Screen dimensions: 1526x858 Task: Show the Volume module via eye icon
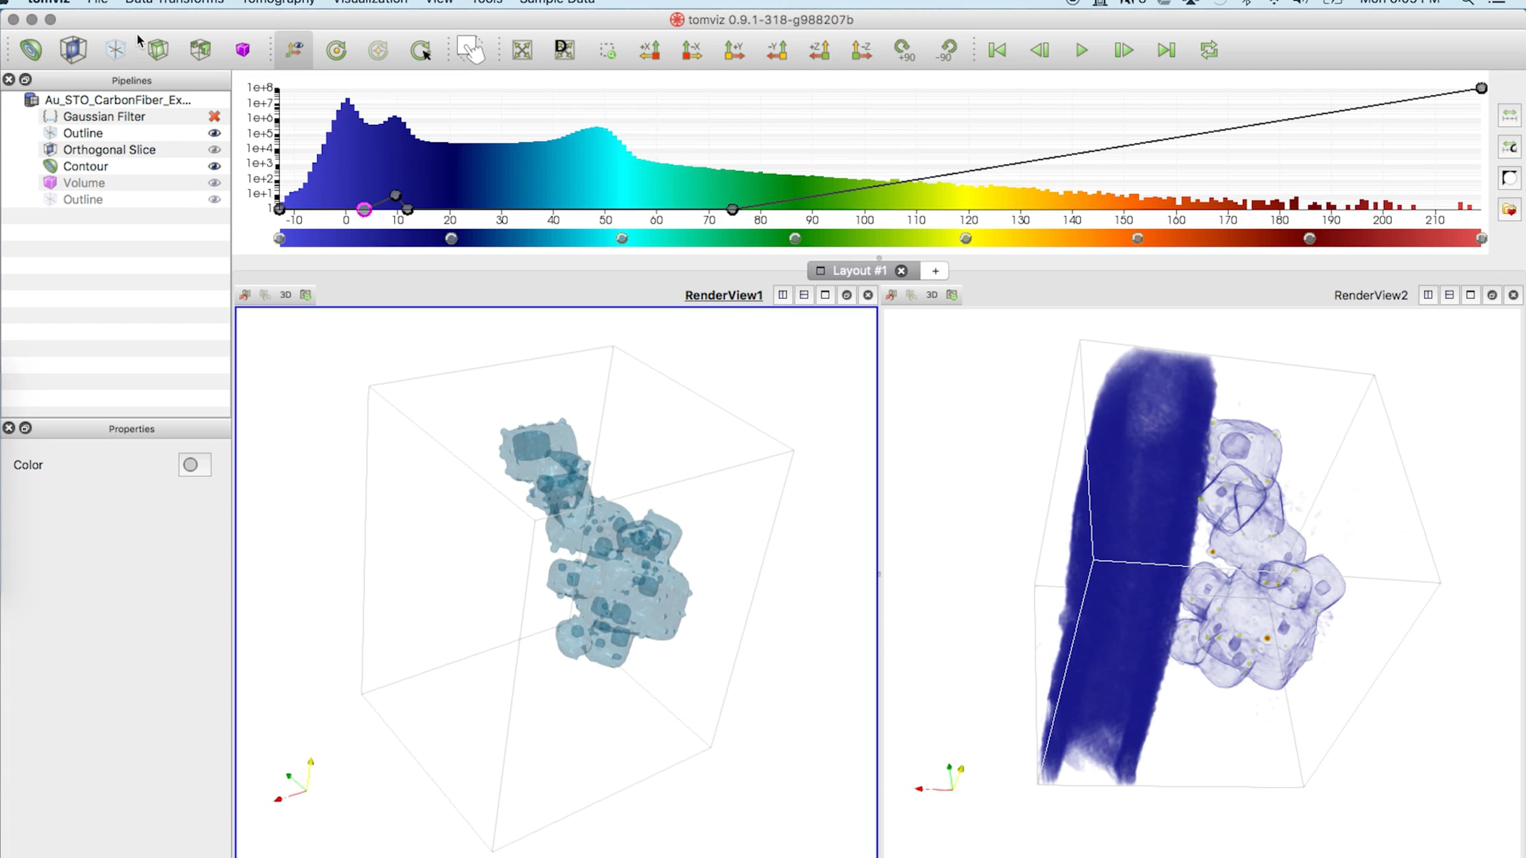(214, 182)
